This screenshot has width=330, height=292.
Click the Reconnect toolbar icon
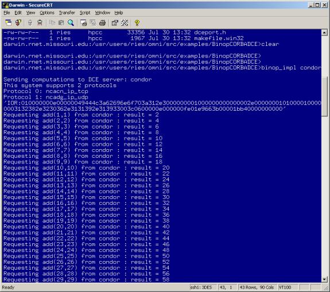coord(30,22)
